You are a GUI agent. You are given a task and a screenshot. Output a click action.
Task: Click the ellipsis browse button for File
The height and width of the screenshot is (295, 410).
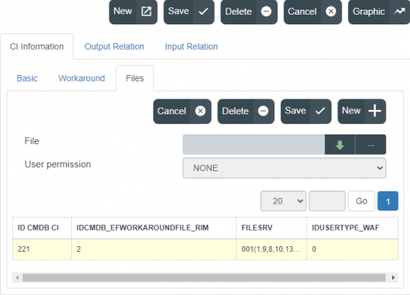(x=371, y=144)
